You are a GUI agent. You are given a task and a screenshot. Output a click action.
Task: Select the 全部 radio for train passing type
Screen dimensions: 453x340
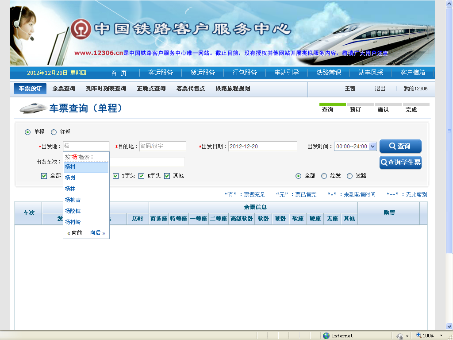(299, 176)
